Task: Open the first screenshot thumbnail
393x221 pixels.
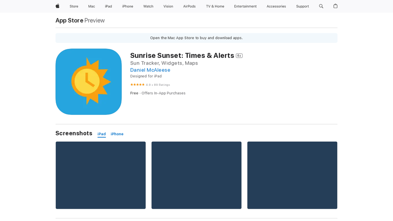Action: pyautogui.click(x=101, y=175)
